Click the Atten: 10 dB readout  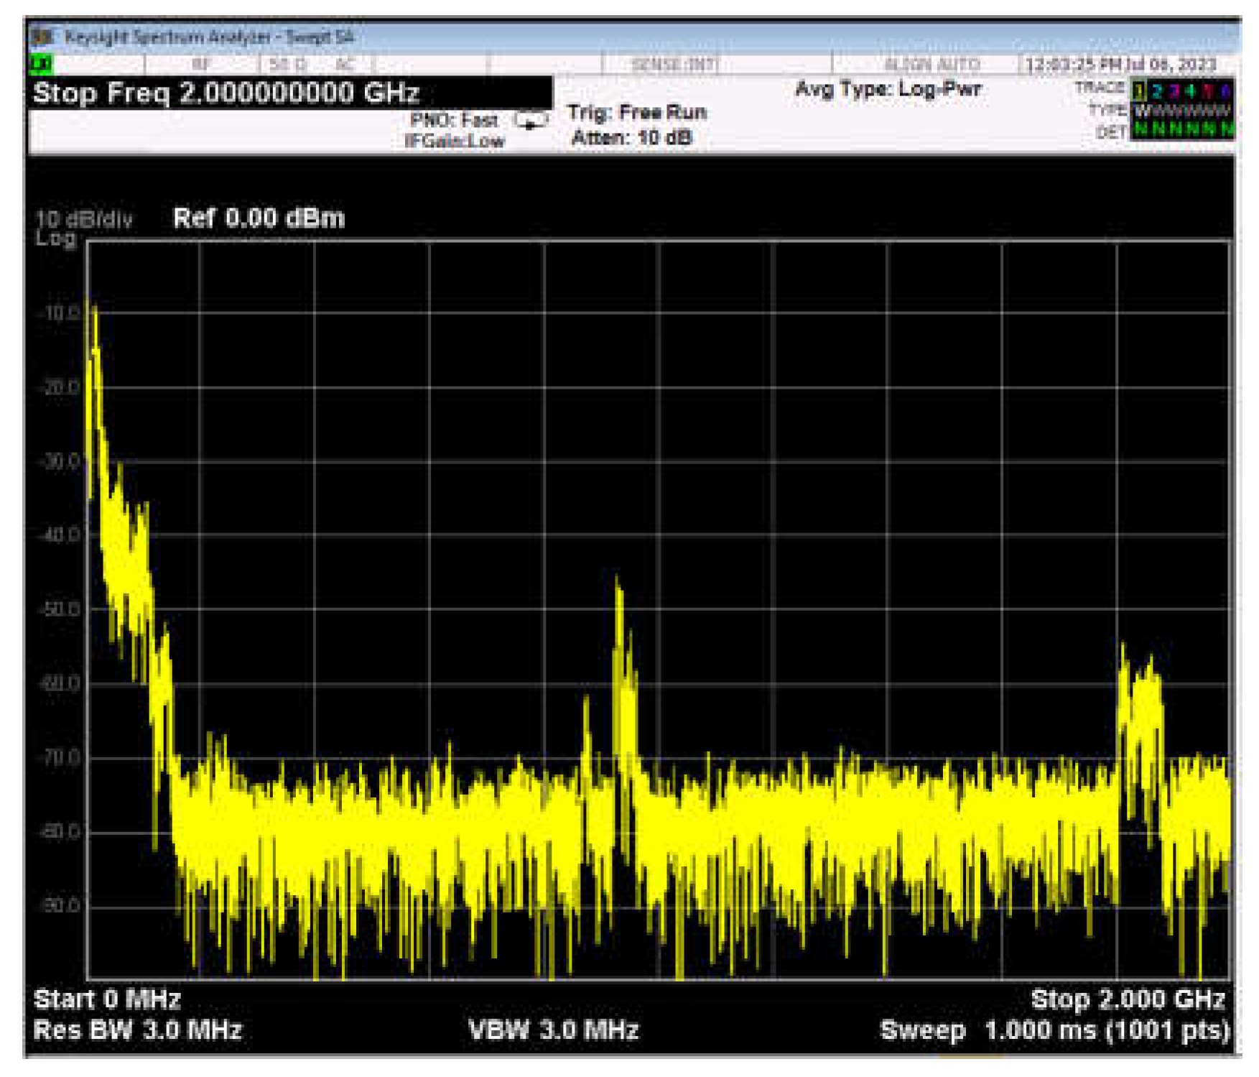pyautogui.click(x=631, y=137)
